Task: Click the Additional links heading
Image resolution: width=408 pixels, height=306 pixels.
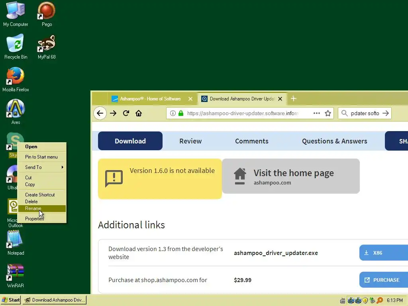Action: [131, 225]
